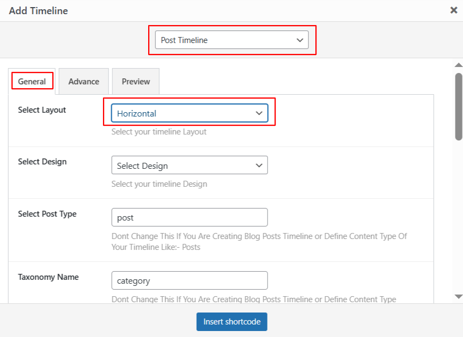Click the Taxonomy Name field label
Image resolution: width=463 pixels, height=337 pixels.
click(x=48, y=277)
